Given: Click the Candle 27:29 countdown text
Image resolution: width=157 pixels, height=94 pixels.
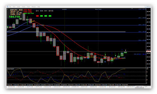Looking at the screenshot, I should click(x=15, y=14).
